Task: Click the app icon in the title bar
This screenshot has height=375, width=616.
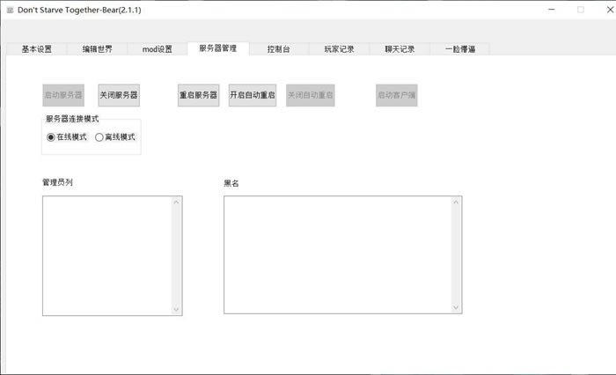Action: 9,10
